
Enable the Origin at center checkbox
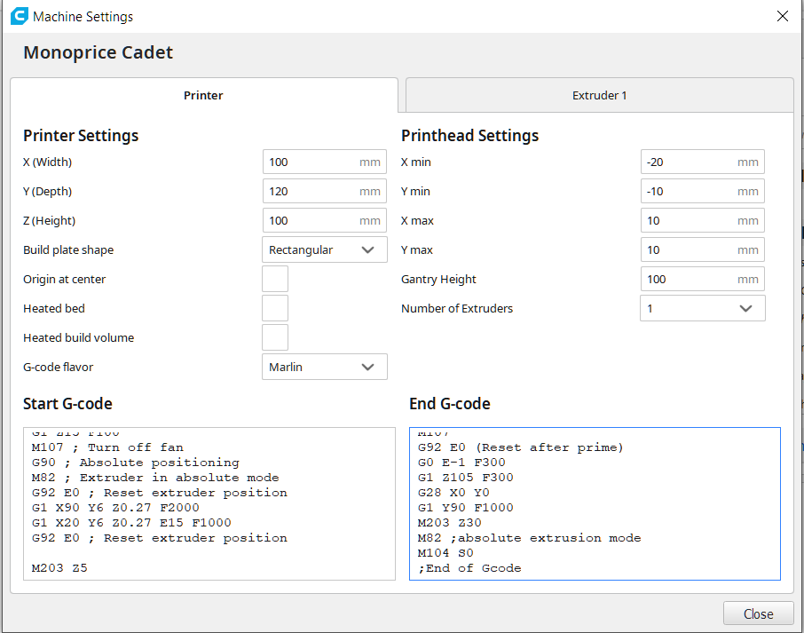(275, 279)
